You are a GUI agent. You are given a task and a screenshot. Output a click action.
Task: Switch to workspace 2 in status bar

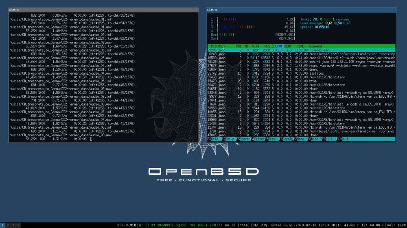pos(8,225)
